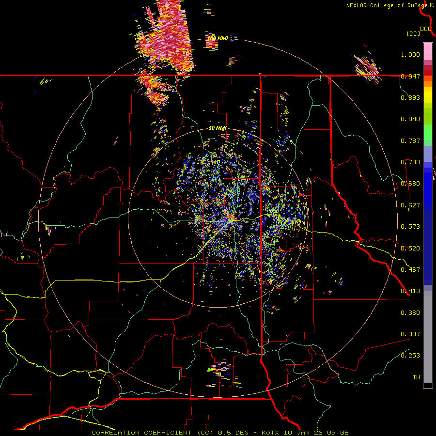The image size is (436, 436).
Task: Click the 0.467 color scale label
Action: (410, 270)
